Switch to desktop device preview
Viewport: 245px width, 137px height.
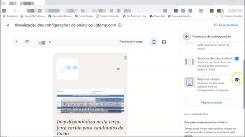point(164,42)
